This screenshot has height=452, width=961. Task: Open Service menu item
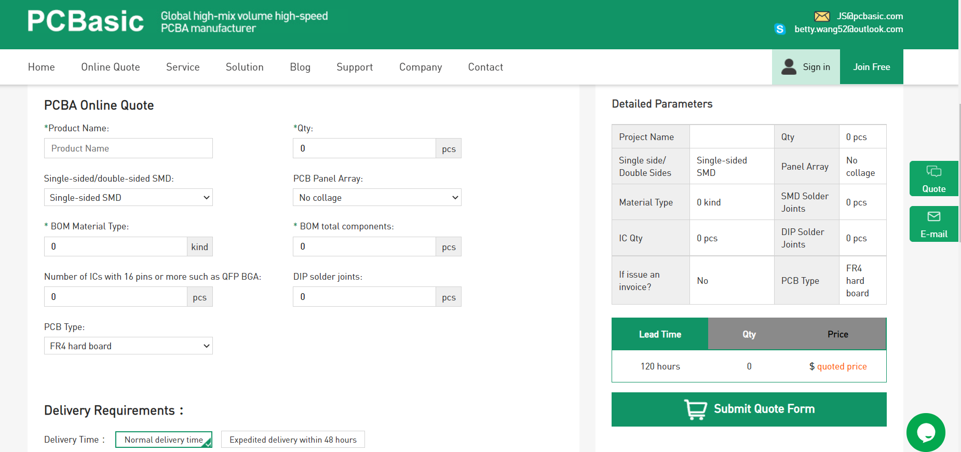pos(183,67)
